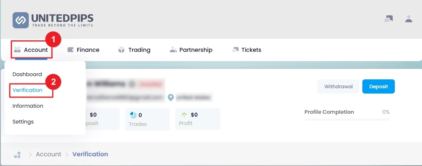The image size is (422, 166).
Task: Click the wallet icon beside Finance
Action: click(x=71, y=50)
